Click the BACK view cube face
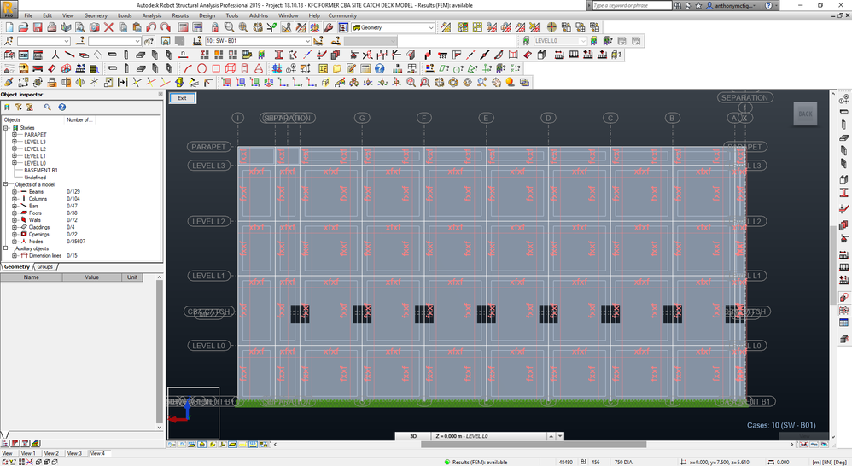 tap(805, 114)
